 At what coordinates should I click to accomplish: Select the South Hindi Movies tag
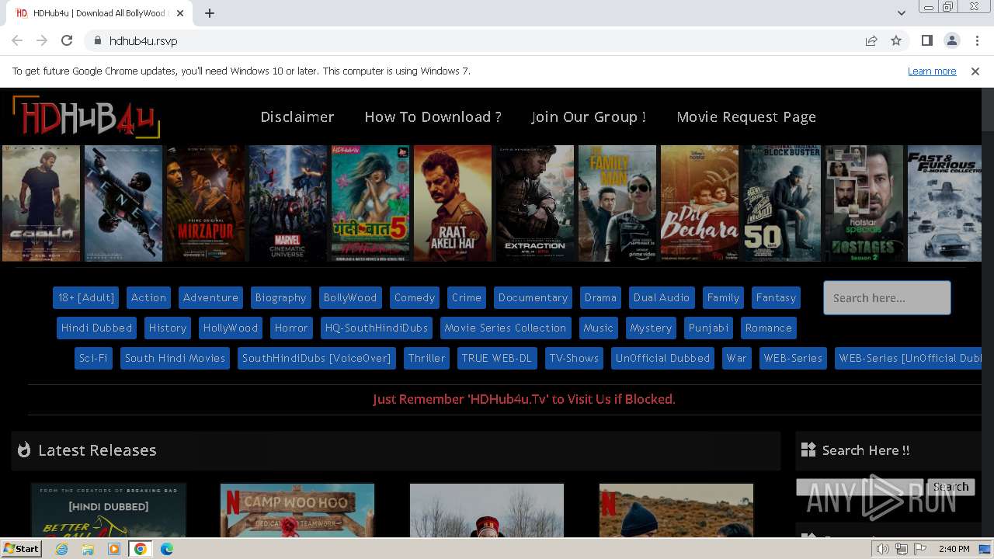click(175, 358)
